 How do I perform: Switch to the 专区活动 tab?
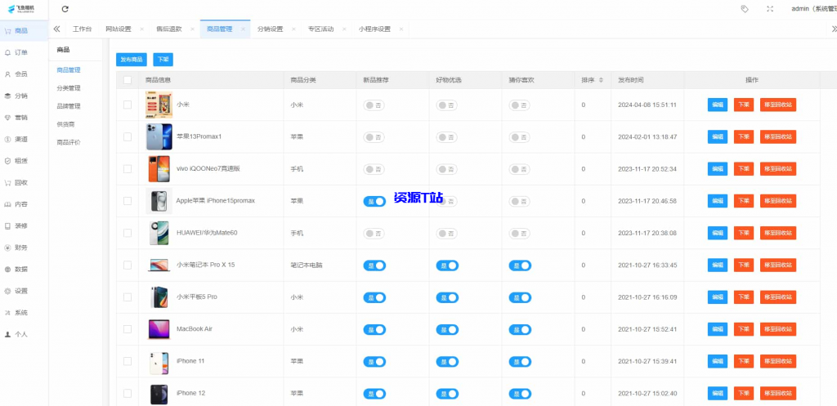pos(320,29)
